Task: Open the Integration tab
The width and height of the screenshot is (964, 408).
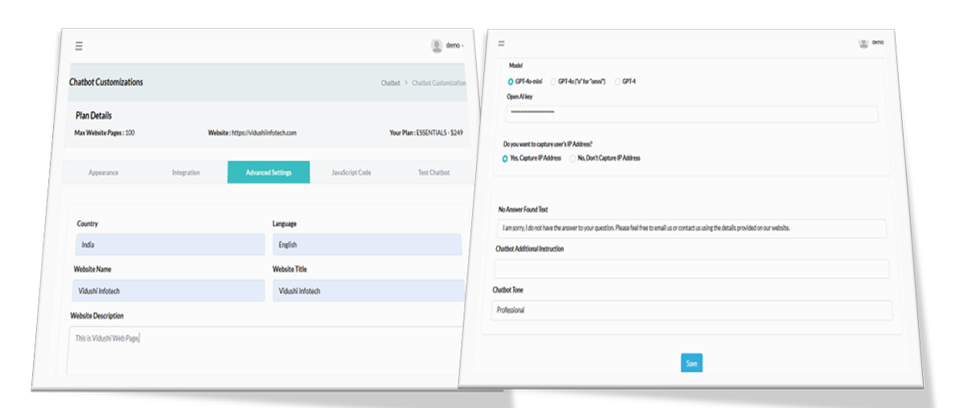Action: coord(186,173)
